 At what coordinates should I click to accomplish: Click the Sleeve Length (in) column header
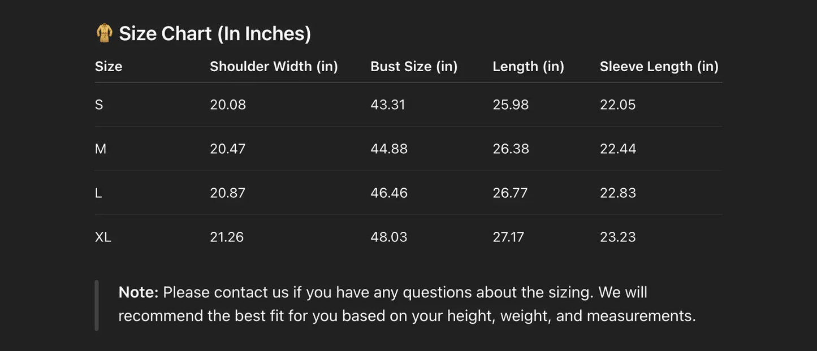(659, 66)
